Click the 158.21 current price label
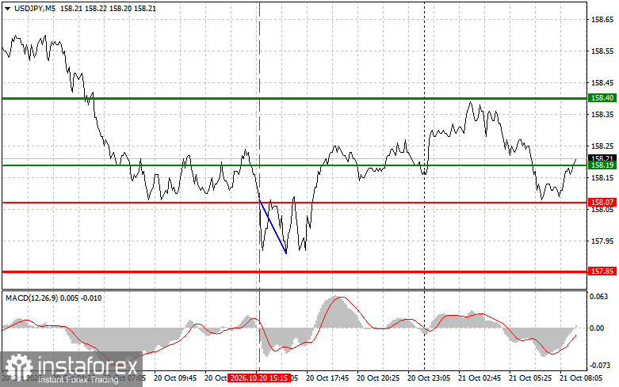 (602, 158)
